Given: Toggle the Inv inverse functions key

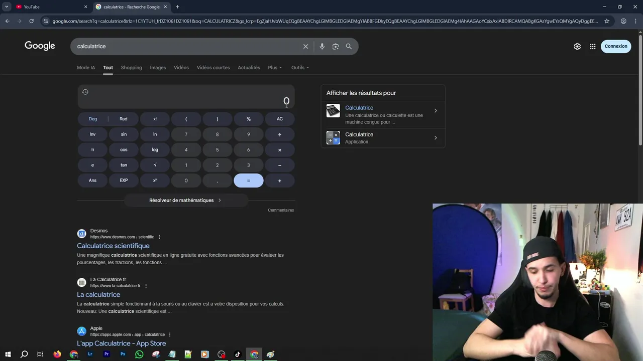Looking at the screenshot, I should 92,134.
